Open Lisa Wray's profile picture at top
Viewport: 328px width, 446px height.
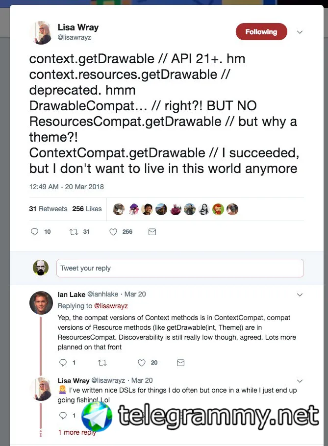pyautogui.click(x=41, y=32)
